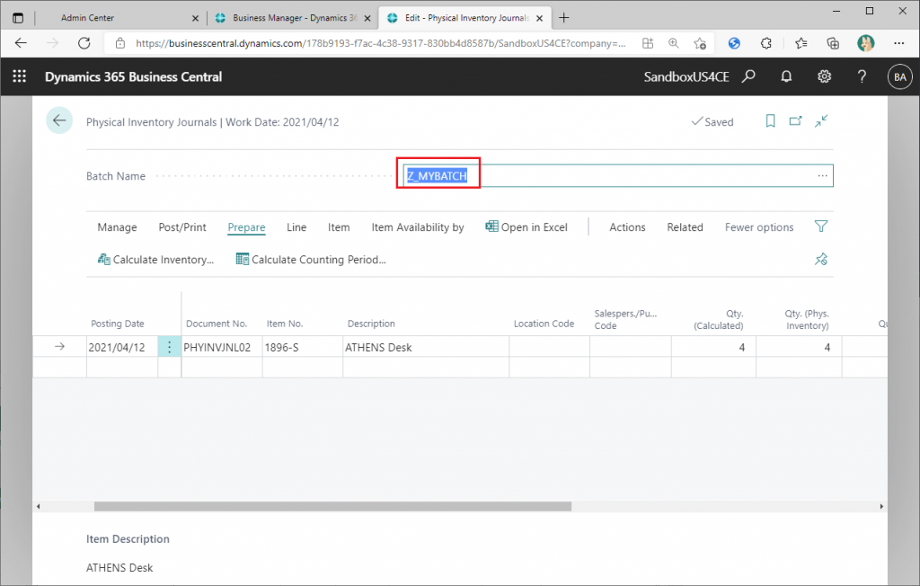Click the grid scrollbar right arrow
The height and width of the screenshot is (586, 920).
[881, 506]
